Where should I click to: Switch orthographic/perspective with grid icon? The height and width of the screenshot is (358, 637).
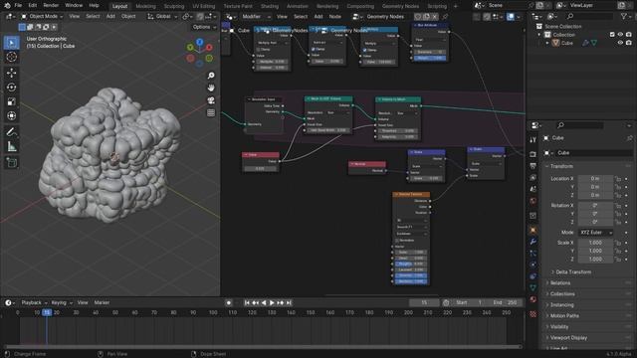coord(211,112)
